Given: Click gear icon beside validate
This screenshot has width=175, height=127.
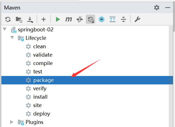Looking at the screenshot, I should click(x=28, y=55).
